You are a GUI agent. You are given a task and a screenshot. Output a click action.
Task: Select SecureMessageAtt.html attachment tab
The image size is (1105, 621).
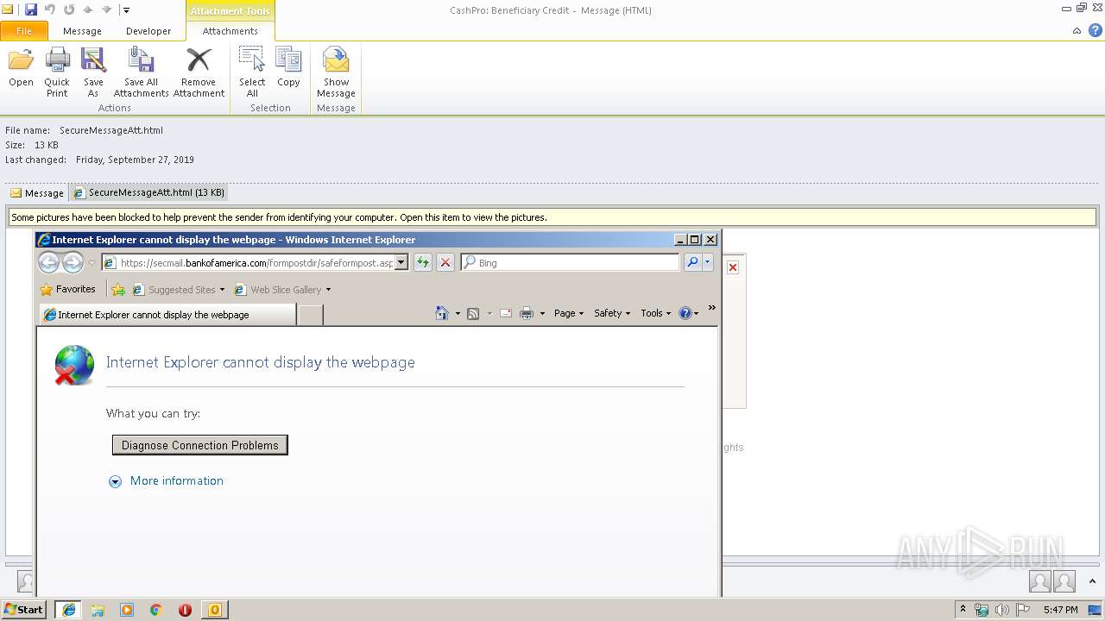[x=148, y=193]
